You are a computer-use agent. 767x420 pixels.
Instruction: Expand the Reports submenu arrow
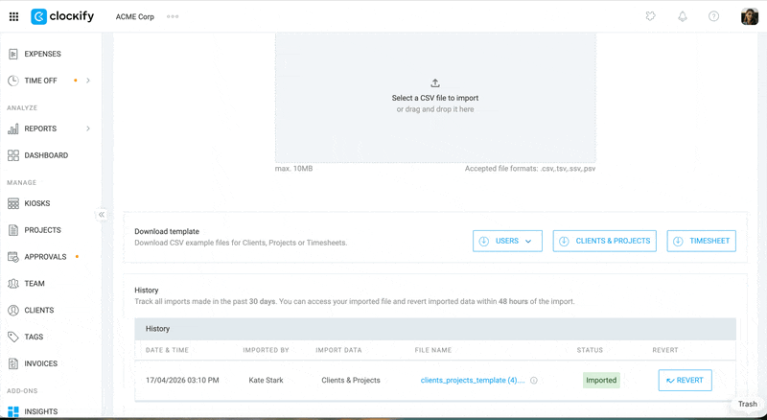coord(88,128)
